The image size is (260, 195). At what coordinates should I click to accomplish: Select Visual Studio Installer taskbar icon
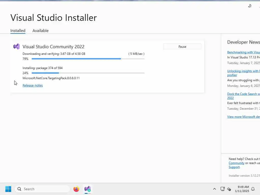(88, 189)
